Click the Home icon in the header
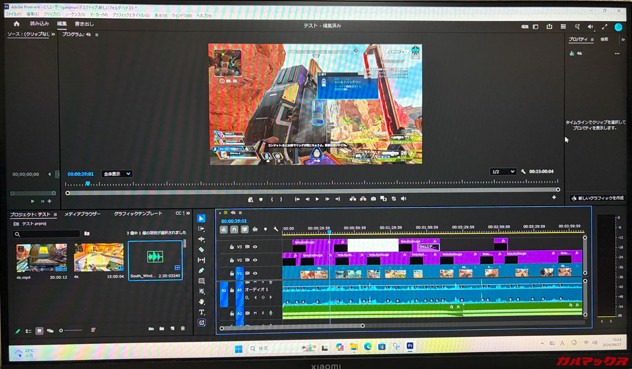This screenshot has height=369, width=632. click(16, 24)
